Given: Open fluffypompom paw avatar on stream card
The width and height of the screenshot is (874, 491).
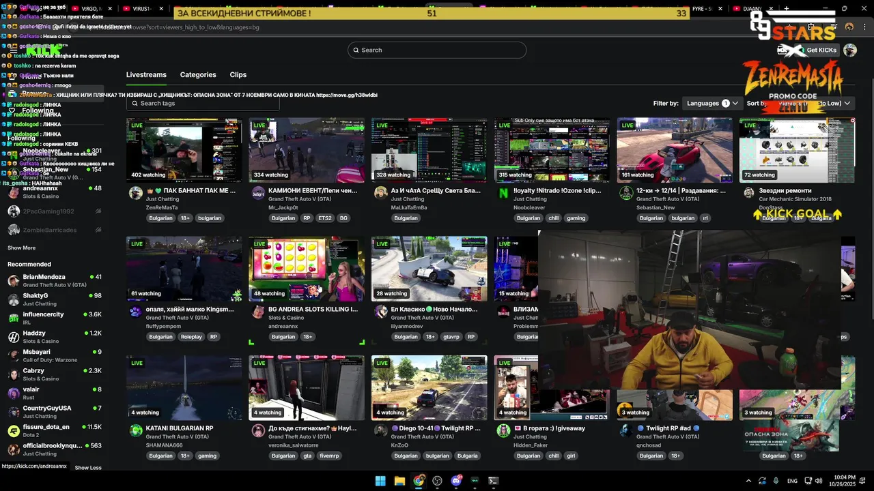Looking at the screenshot, I should tap(136, 312).
